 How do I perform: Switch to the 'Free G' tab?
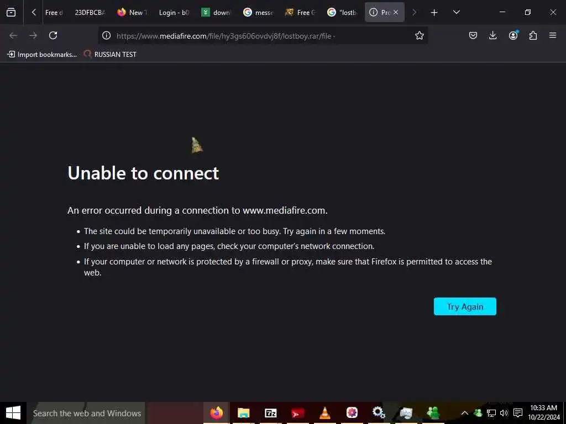[x=300, y=12]
